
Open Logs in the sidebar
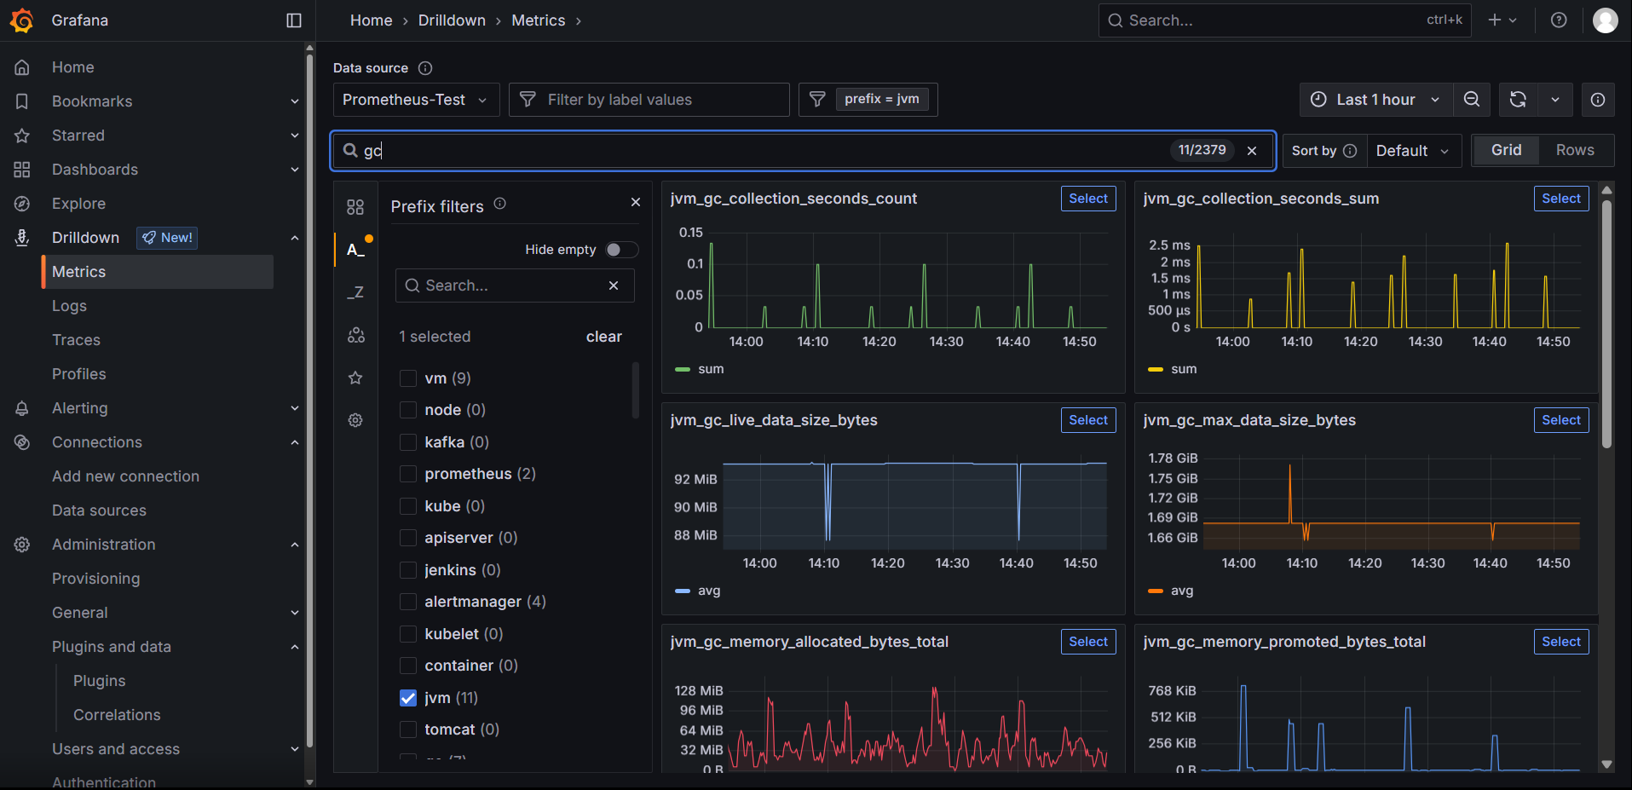(x=69, y=306)
